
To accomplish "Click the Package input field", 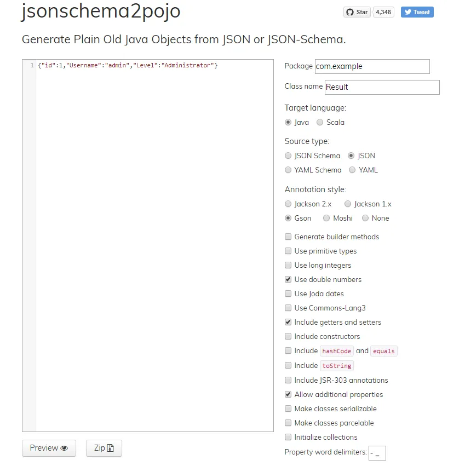I will [x=372, y=66].
